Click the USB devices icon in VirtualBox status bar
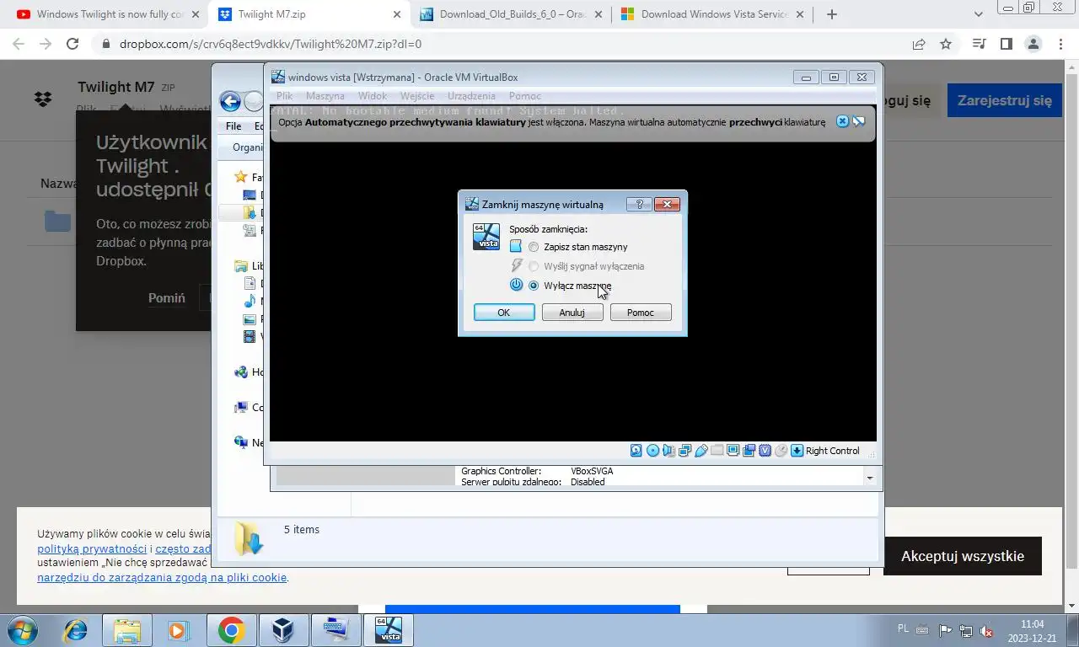 [x=701, y=451]
